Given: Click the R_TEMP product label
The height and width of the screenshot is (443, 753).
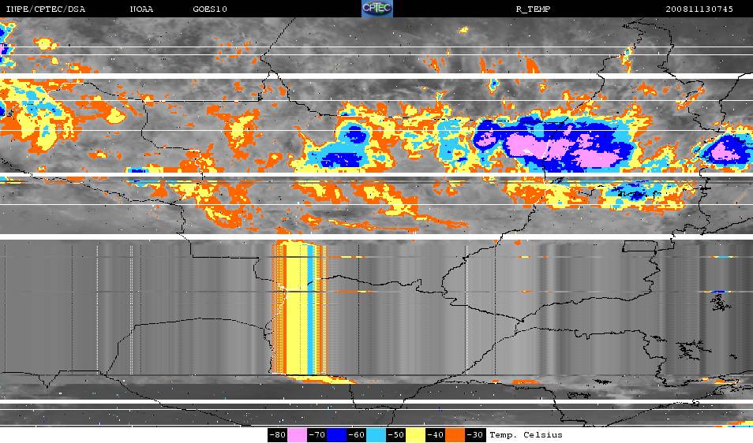Looking at the screenshot, I should click(533, 9).
